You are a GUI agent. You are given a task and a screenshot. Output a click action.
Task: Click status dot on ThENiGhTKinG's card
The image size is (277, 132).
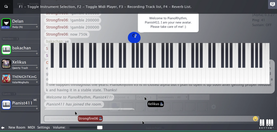[x=37, y=82]
